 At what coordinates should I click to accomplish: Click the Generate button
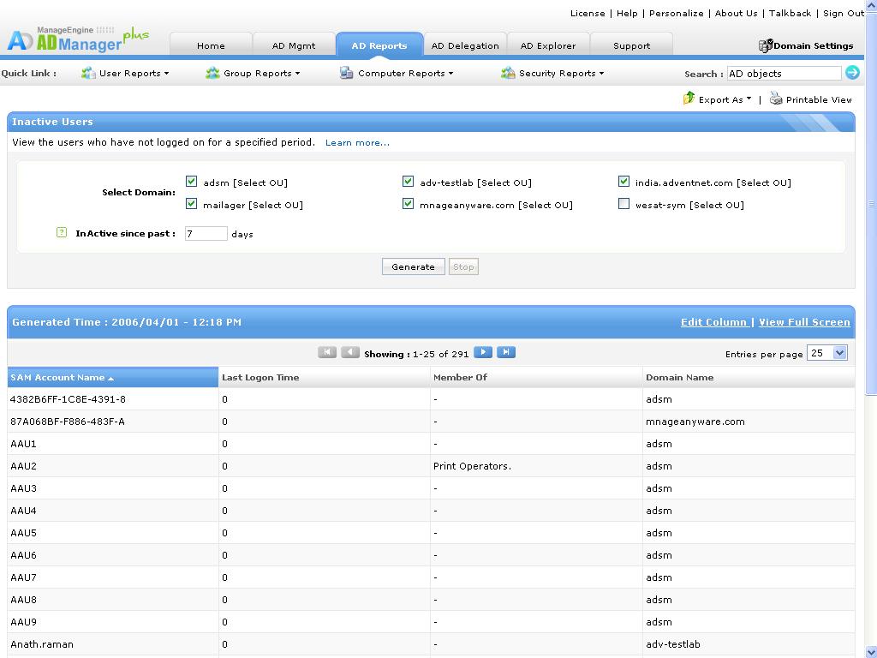coord(414,267)
